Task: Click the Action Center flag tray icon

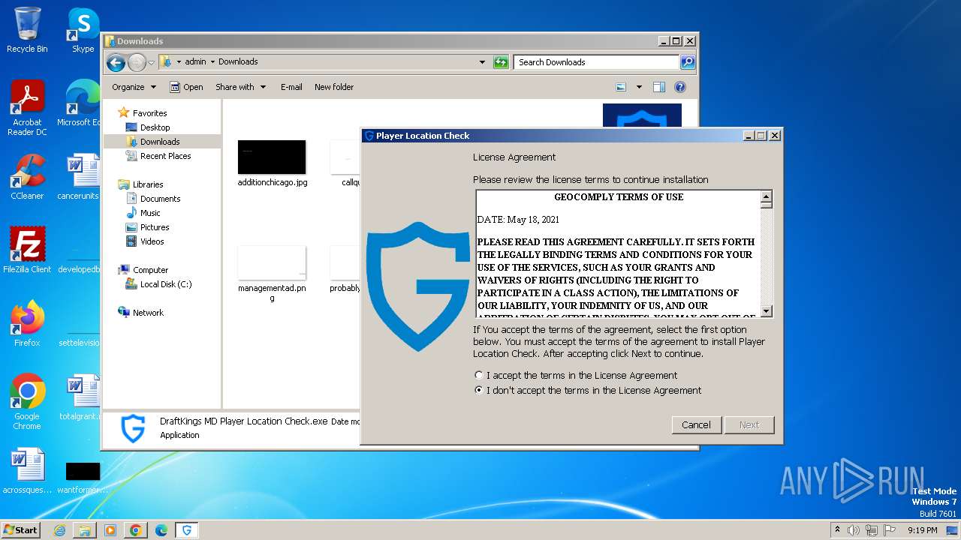Action: (x=890, y=530)
